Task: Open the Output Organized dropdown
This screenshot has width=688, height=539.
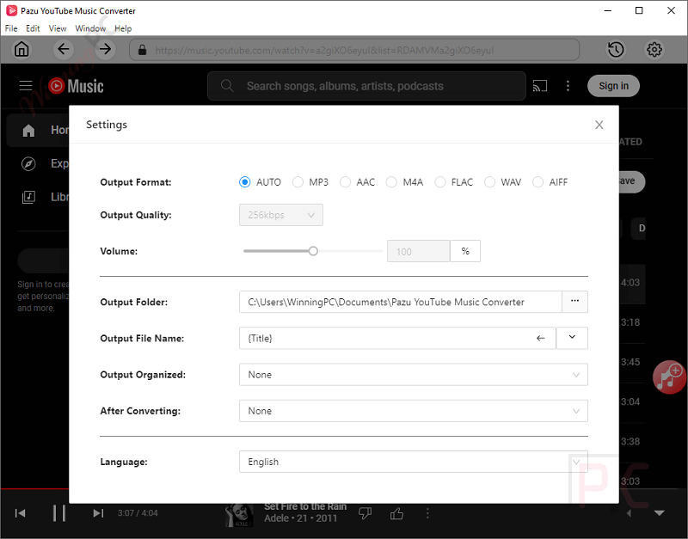Action: pos(414,375)
